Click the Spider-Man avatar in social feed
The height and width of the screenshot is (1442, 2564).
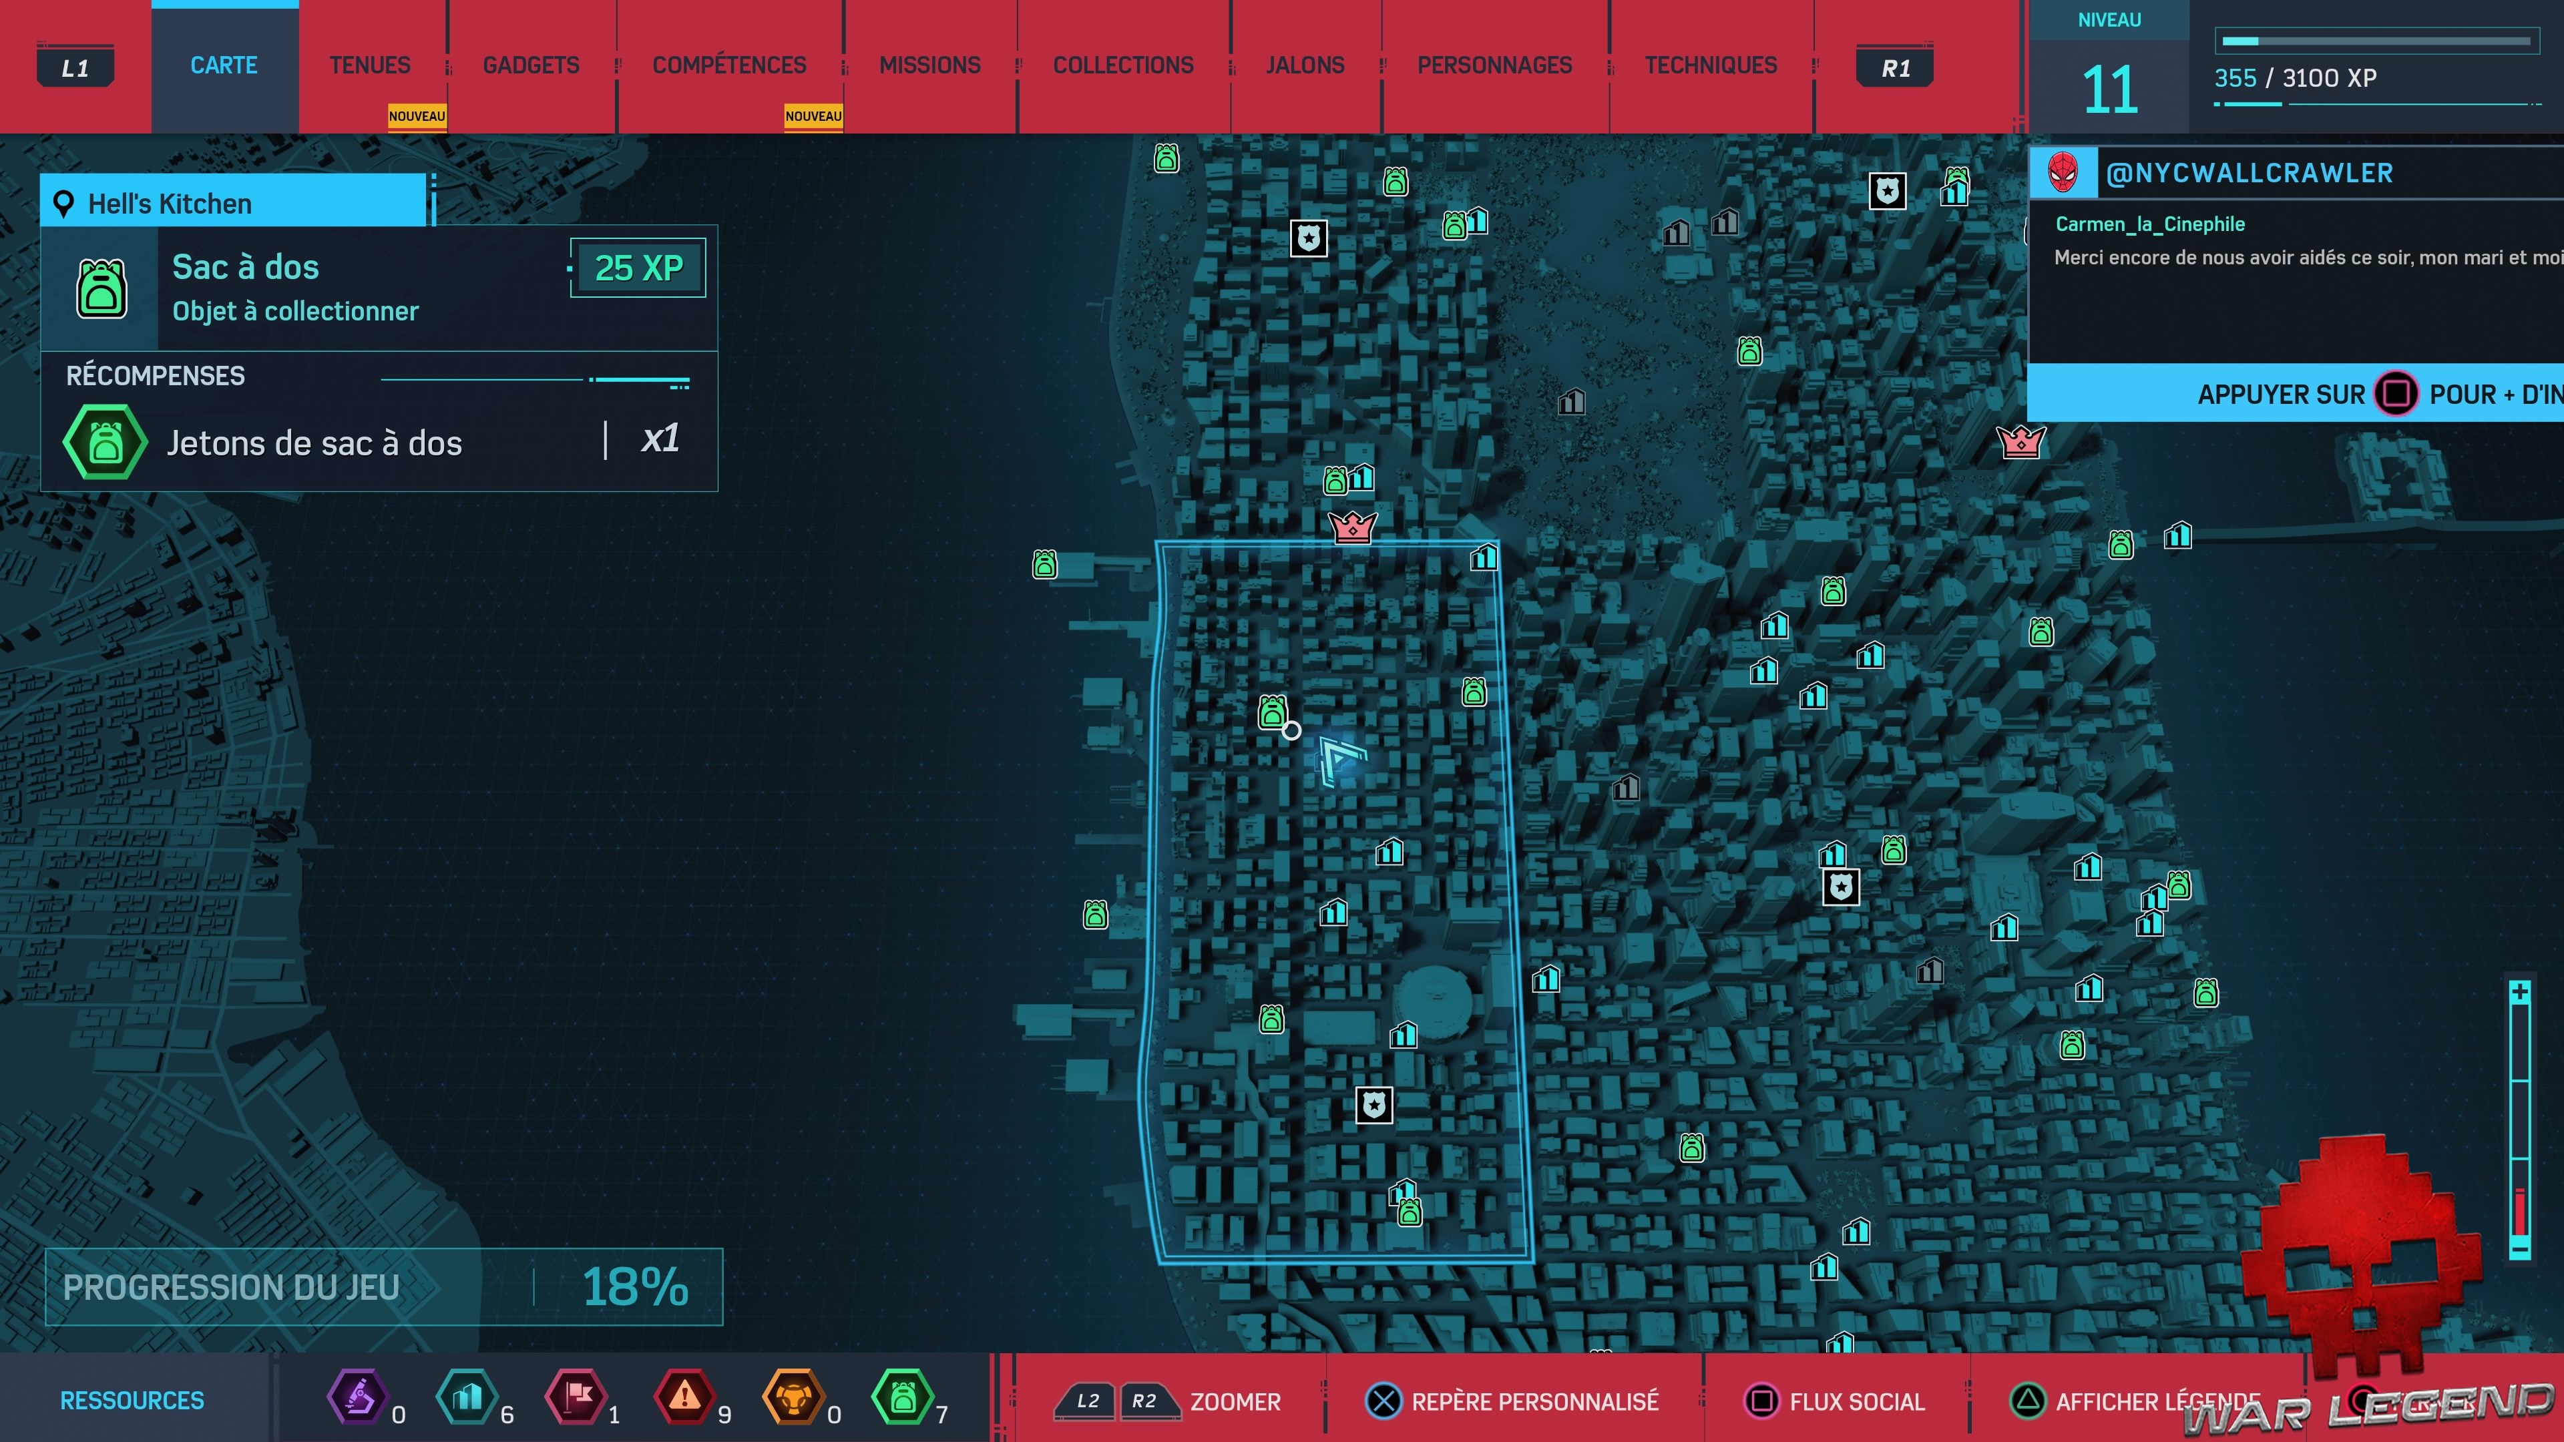[2063, 173]
